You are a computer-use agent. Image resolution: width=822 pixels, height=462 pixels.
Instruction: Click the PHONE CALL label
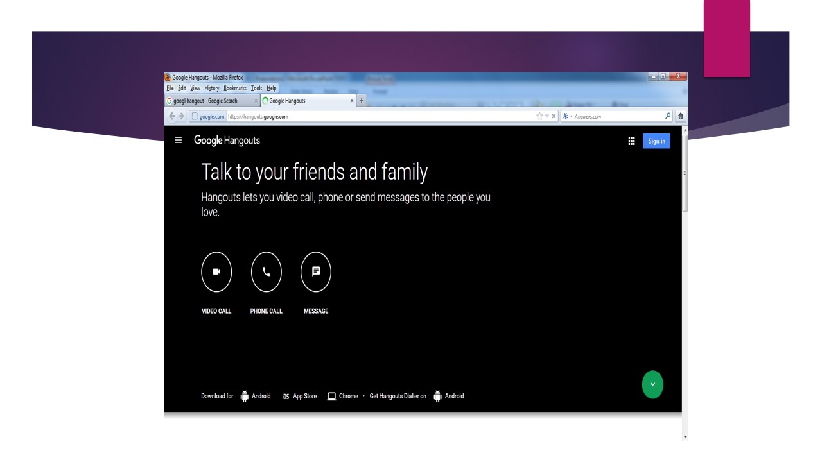(x=267, y=311)
